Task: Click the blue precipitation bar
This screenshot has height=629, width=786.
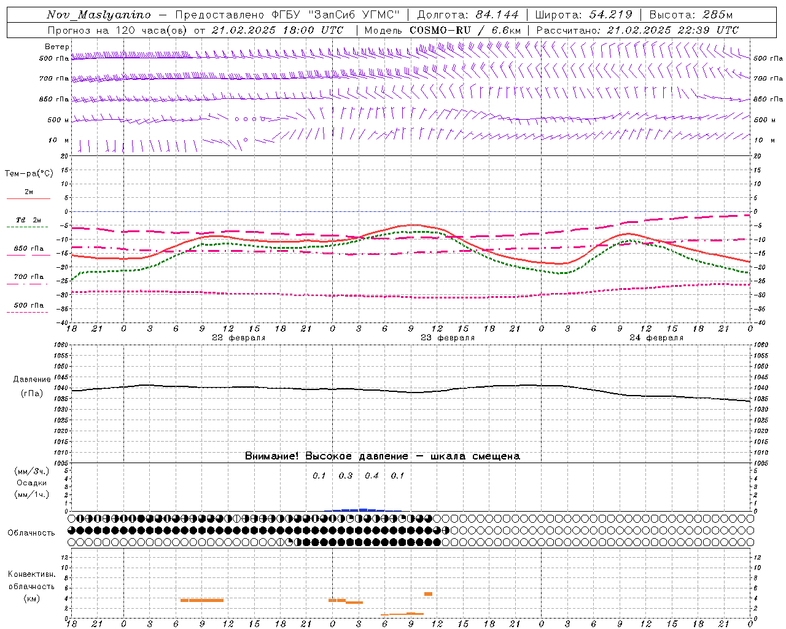Action: (x=362, y=510)
